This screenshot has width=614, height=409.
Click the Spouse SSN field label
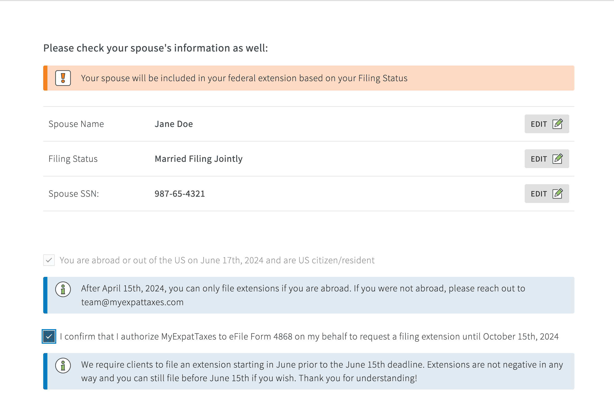(74, 194)
